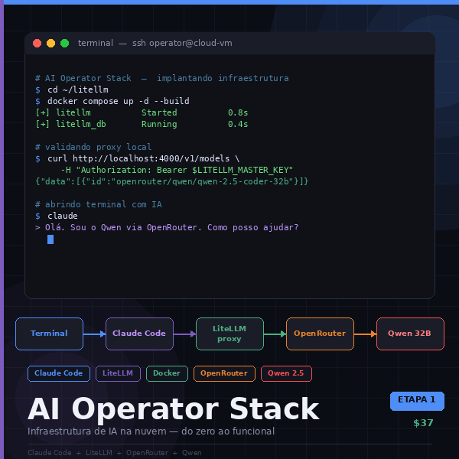Viewport: 459px width, 459px height.
Task: Click the comment line '# AI Operator Stack — implantando infraestrutura'
Action: pos(162,78)
